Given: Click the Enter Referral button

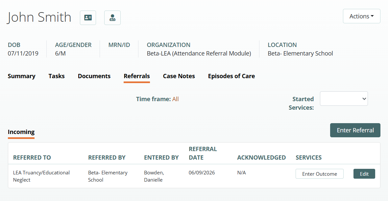Looking at the screenshot, I should pos(355,130).
